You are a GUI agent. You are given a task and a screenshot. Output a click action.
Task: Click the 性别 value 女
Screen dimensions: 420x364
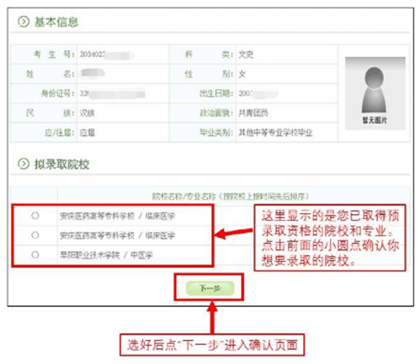point(242,74)
